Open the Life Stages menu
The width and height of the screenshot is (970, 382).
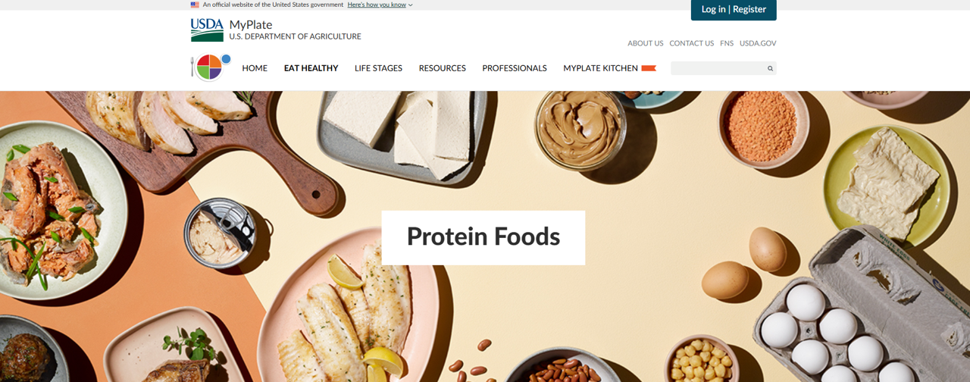[x=378, y=68]
